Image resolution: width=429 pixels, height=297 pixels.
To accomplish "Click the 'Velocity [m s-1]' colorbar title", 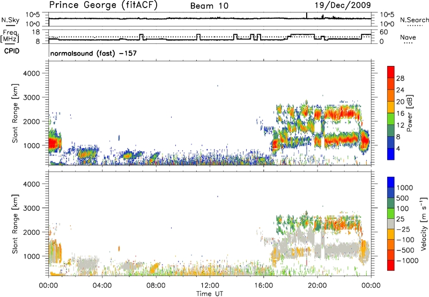I will coord(424,224).
